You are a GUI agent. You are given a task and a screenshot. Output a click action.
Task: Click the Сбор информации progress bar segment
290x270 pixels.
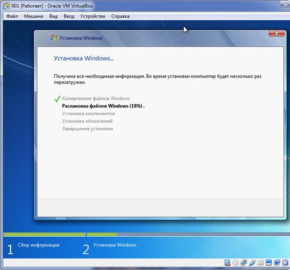click(44, 234)
